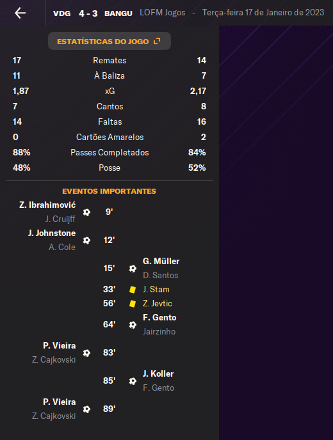Click the goal ball icon at 12'
The height and width of the screenshot is (440, 333).
(86, 240)
